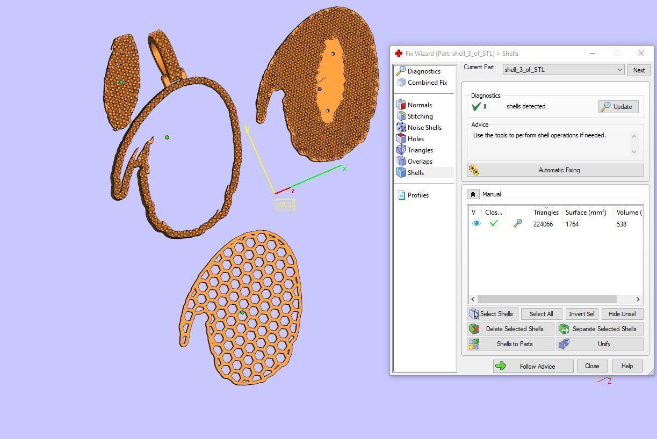Delete Selected Shells

coord(510,329)
